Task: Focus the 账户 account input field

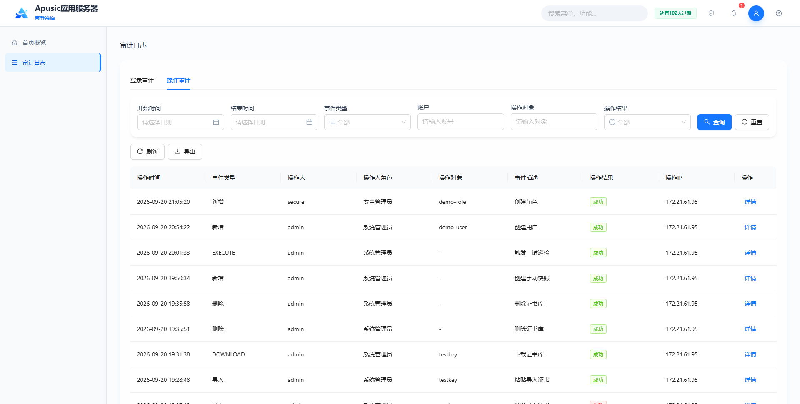Action: coord(461,122)
